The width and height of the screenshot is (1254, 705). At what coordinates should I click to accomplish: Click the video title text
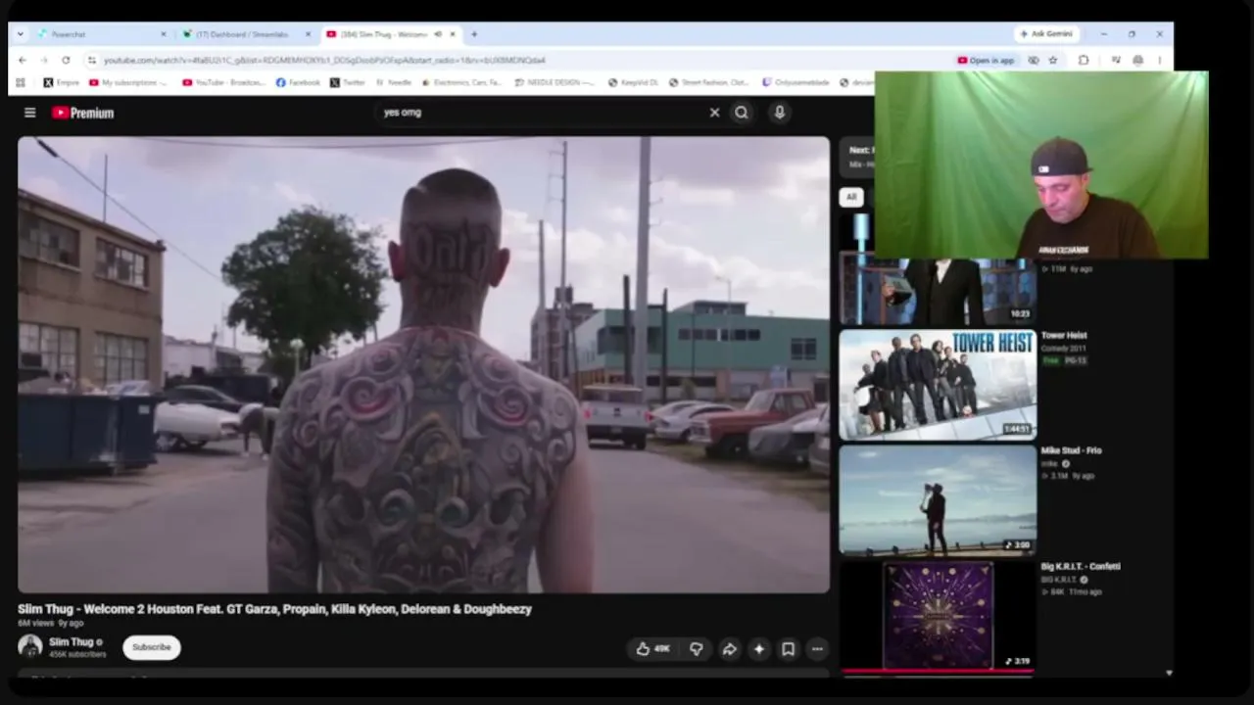[274, 609]
